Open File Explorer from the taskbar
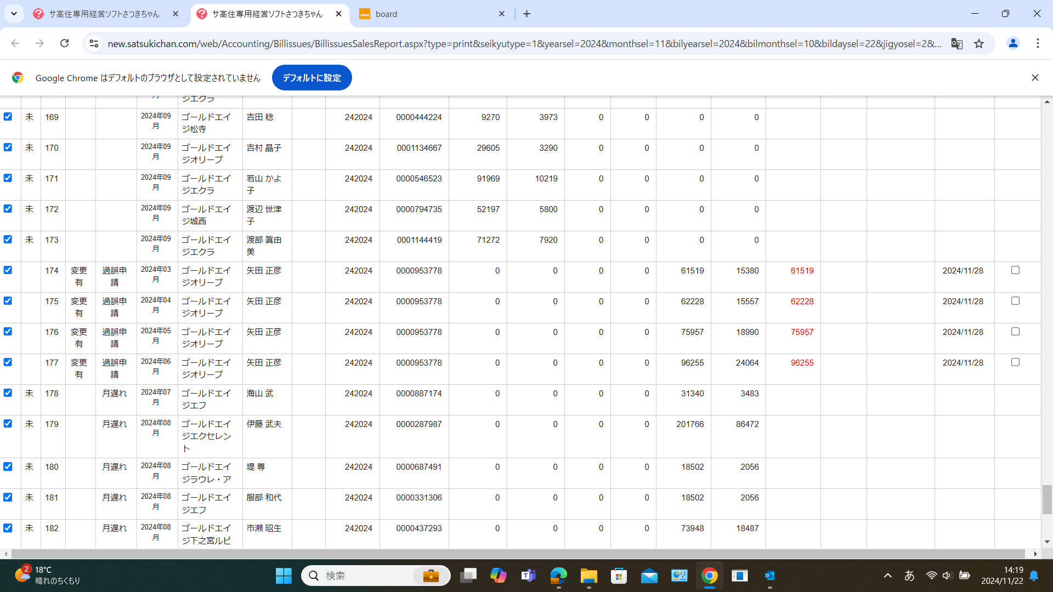The width and height of the screenshot is (1053, 592). [588, 576]
